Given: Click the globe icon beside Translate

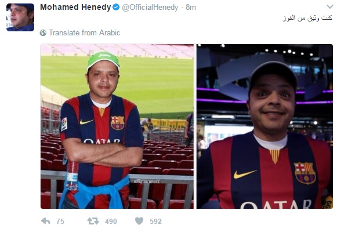Looking at the screenshot, I should pyautogui.click(x=43, y=33).
